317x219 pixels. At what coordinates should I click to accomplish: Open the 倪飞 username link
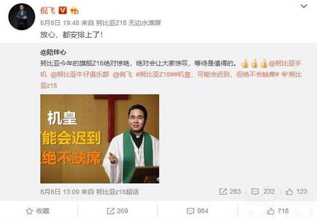click(x=48, y=10)
